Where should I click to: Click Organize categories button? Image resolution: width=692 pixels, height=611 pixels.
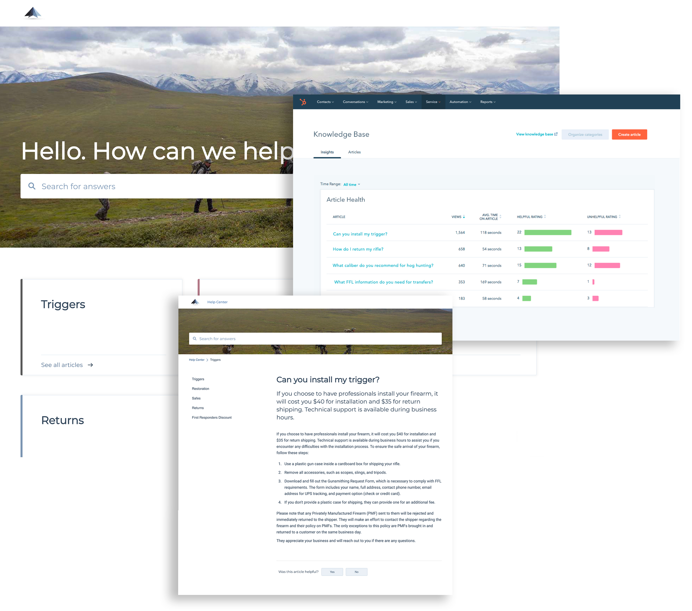point(585,134)
